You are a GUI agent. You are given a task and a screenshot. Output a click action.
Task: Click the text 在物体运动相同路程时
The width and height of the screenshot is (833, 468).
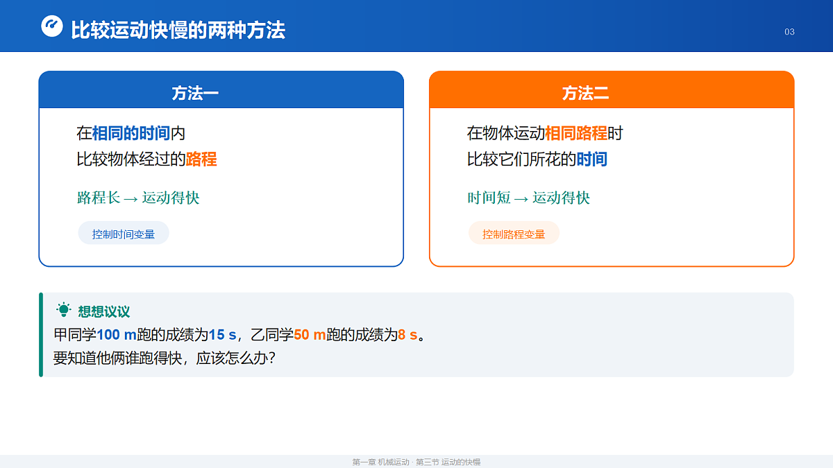[545, 133]
